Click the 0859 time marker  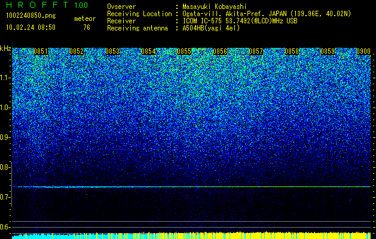(328, 51)
